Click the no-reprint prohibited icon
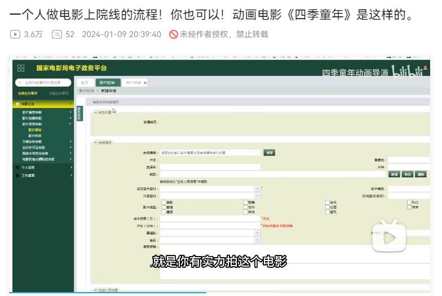 click(x=174, y=34)
